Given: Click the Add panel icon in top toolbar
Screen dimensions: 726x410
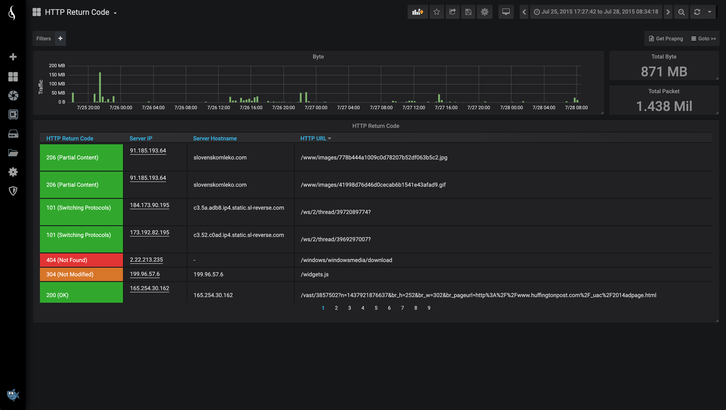Looking at the screenshot, I should (x=417, y=12).
